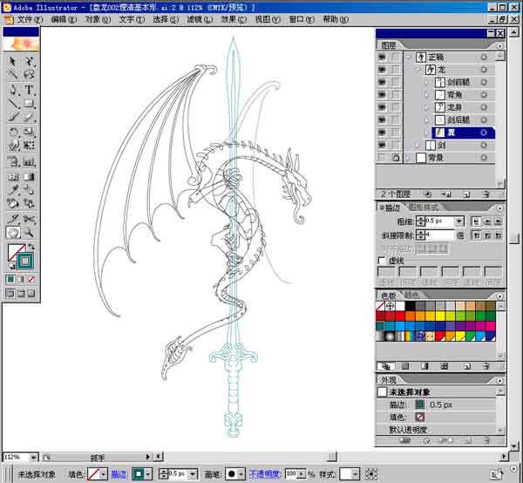Toggle visibility of 剑 layer

coord(382,145)
